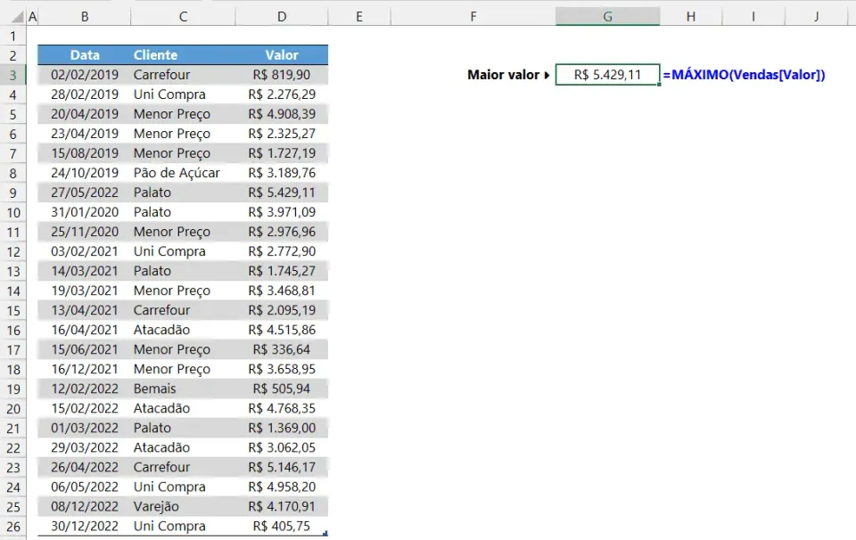Select column B header

coord(85,16)
